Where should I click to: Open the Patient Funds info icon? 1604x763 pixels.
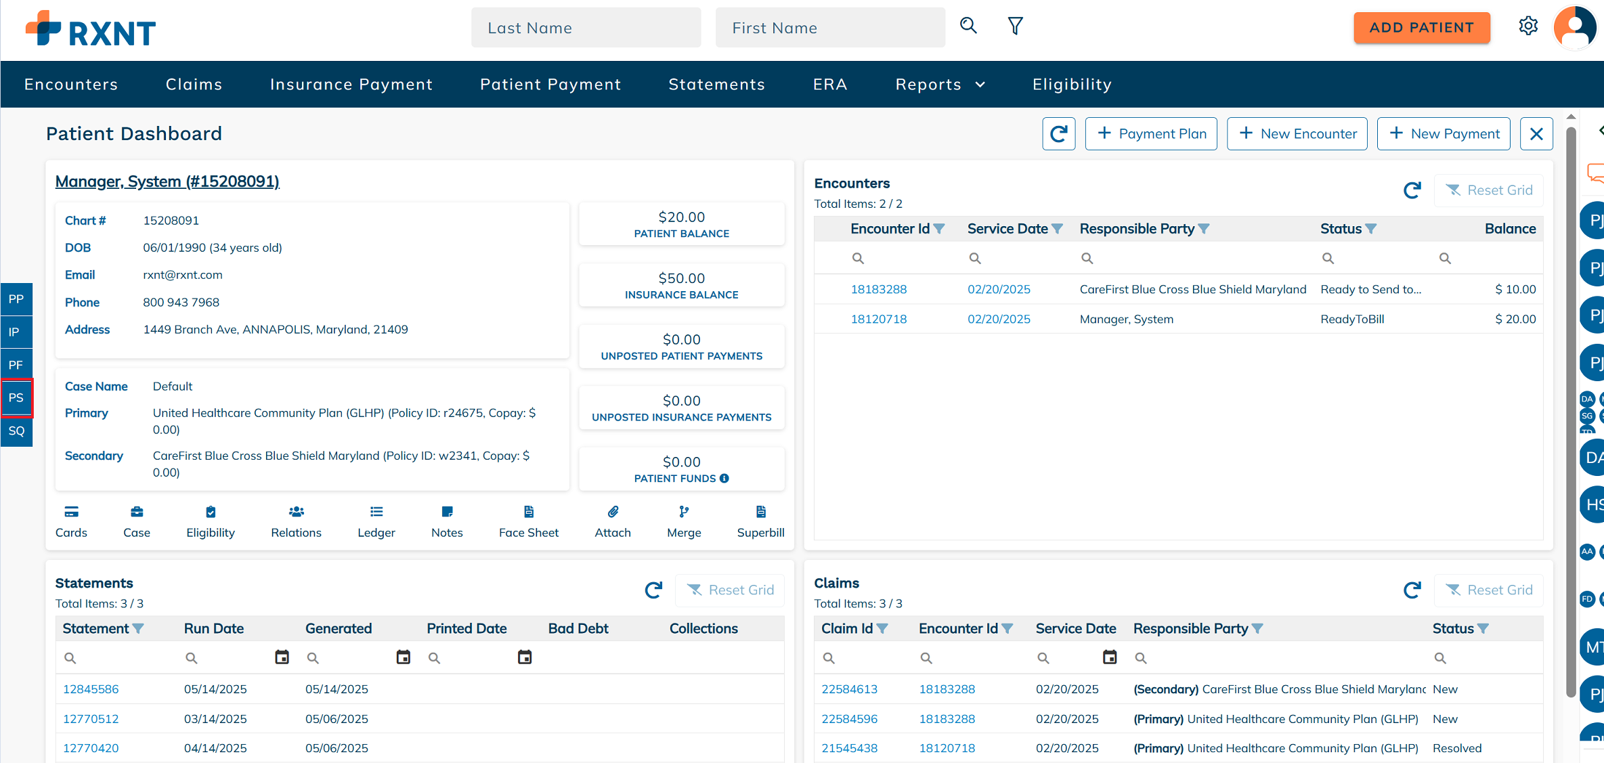(724, 478)
